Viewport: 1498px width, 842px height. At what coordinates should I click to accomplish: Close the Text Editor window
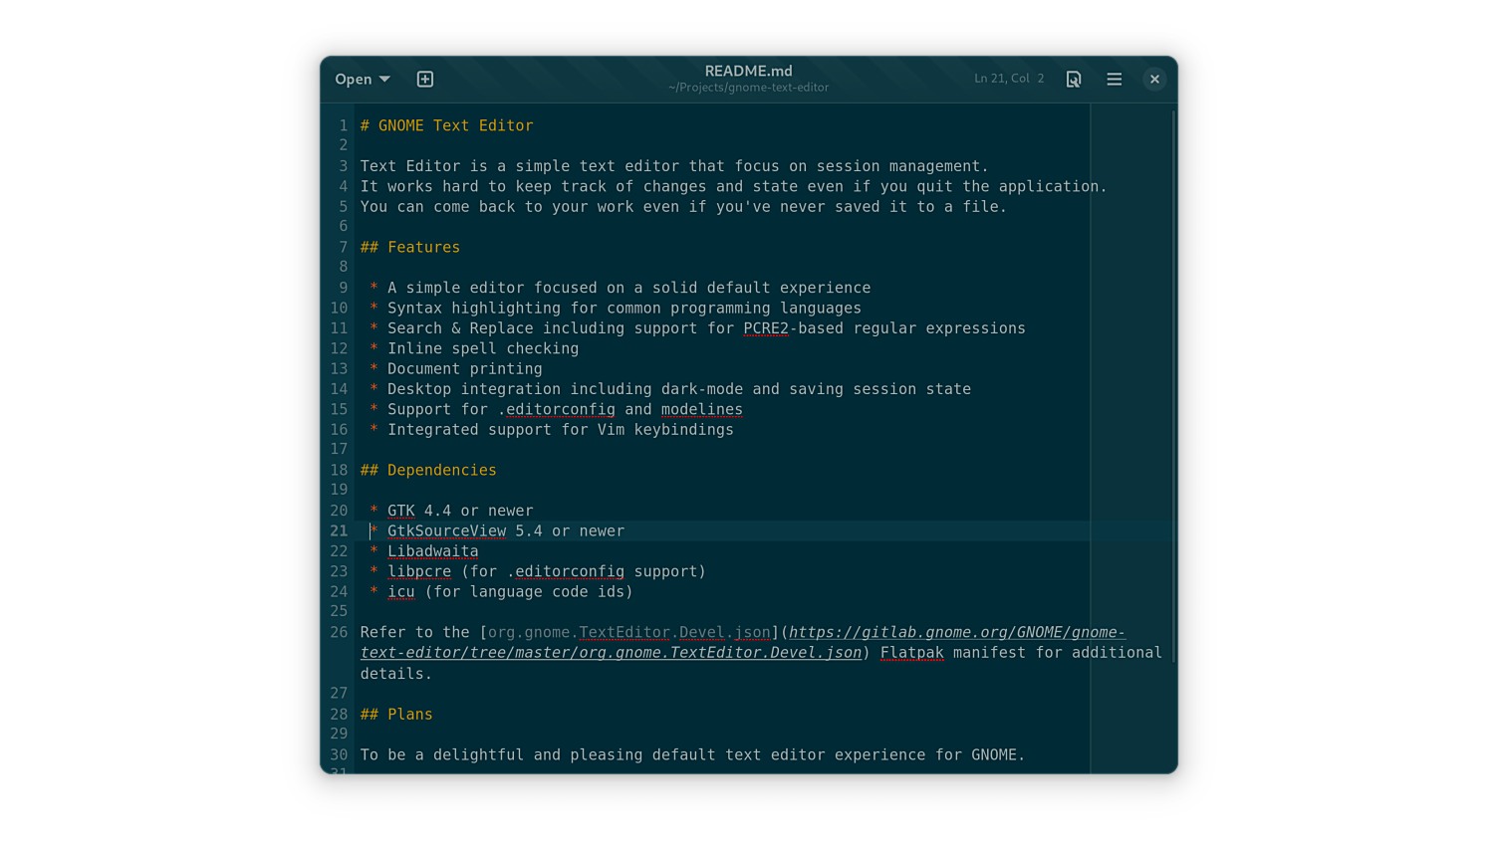tap(1154, 79)
